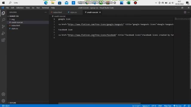
Task: Change encoding via UTF-8
Action: coord(154,106)
